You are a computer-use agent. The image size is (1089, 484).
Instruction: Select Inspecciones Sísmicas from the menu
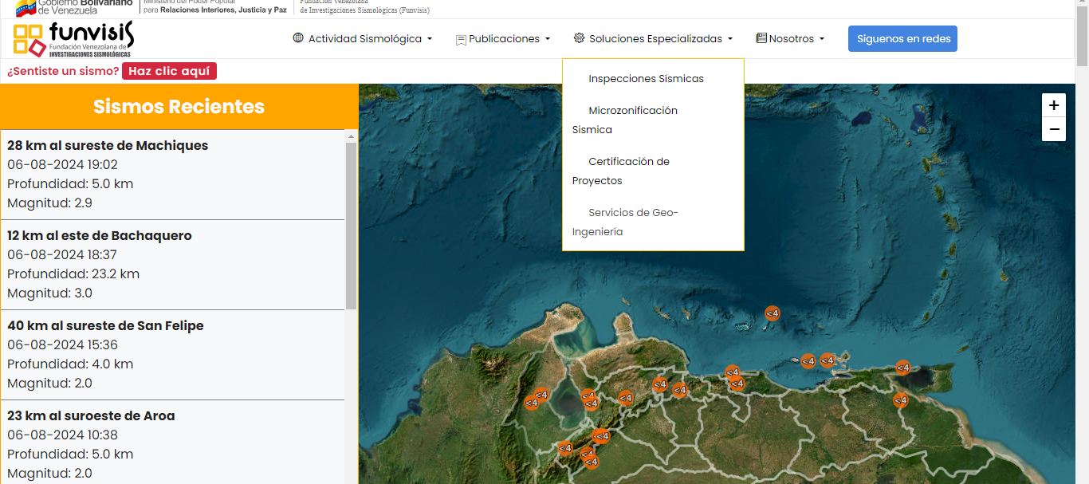pos(645,78)
